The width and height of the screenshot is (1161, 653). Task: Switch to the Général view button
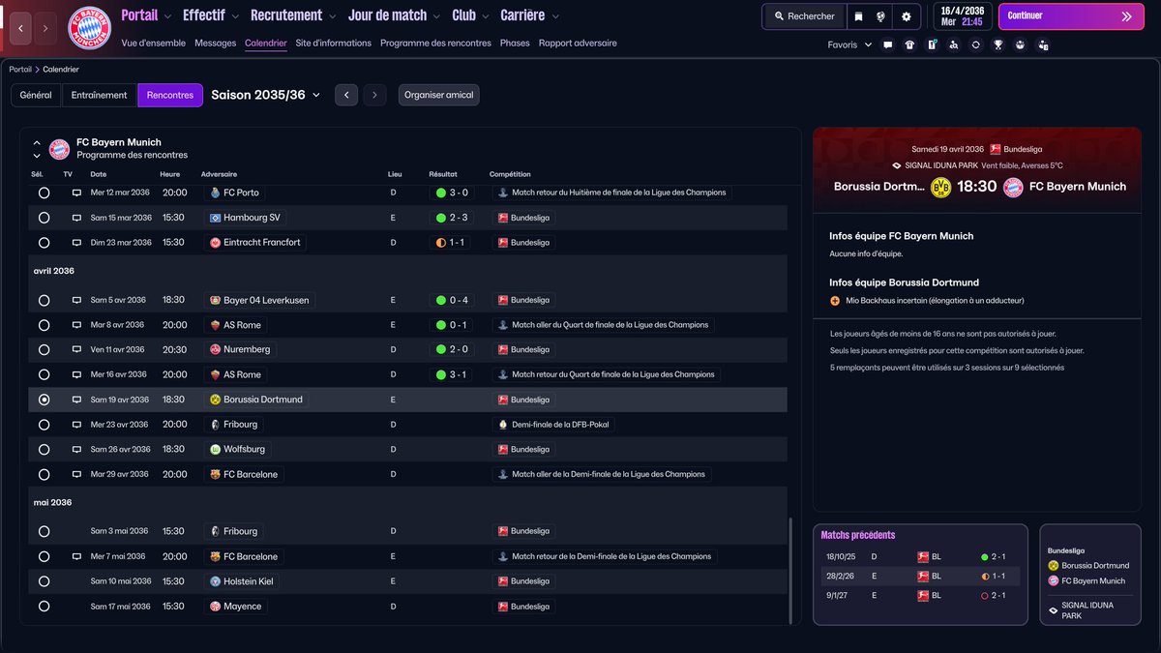coord(36,95)
